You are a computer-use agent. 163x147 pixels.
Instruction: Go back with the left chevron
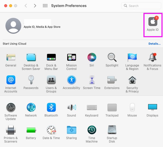click(x=26, y=6)
